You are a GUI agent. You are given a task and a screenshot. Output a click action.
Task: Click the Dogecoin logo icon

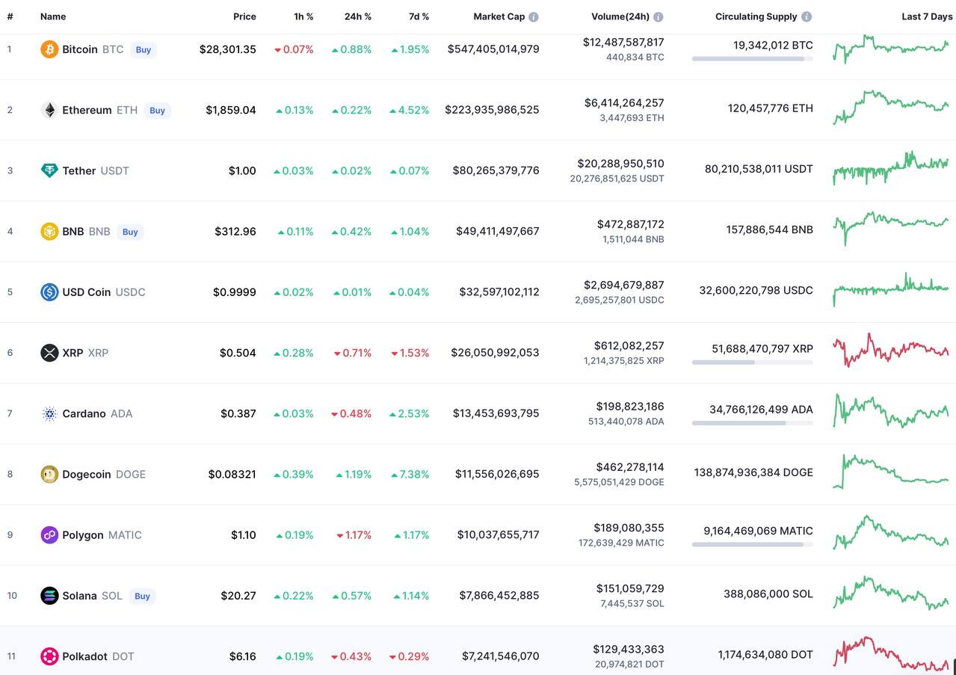pyautogui.click(x=49, y=474)
